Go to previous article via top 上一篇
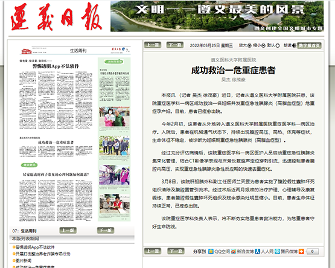The width and height of the screenshot is (335, 268). click(x=153, y=45)
